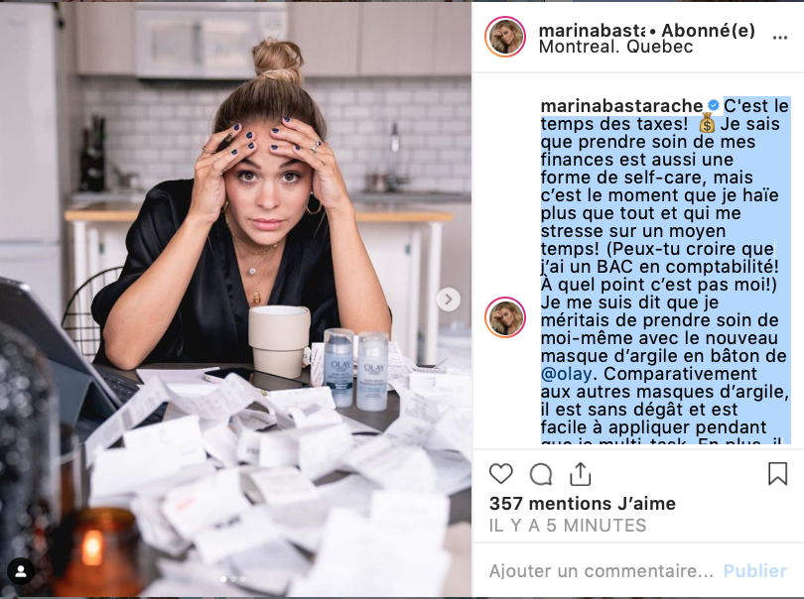This screenshot has height=599, width=804.
Task: Click the Ajouter un commentaire field
Action: (x=601, y=571)
